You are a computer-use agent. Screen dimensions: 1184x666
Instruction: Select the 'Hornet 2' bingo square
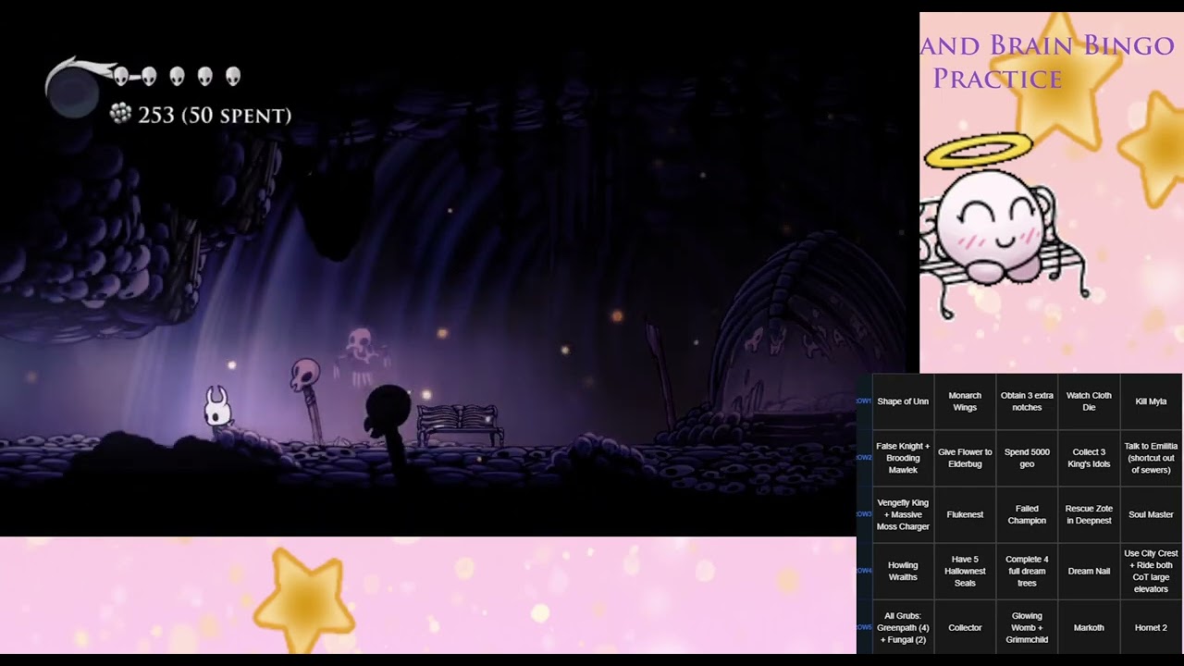(x=1151, y=628)
